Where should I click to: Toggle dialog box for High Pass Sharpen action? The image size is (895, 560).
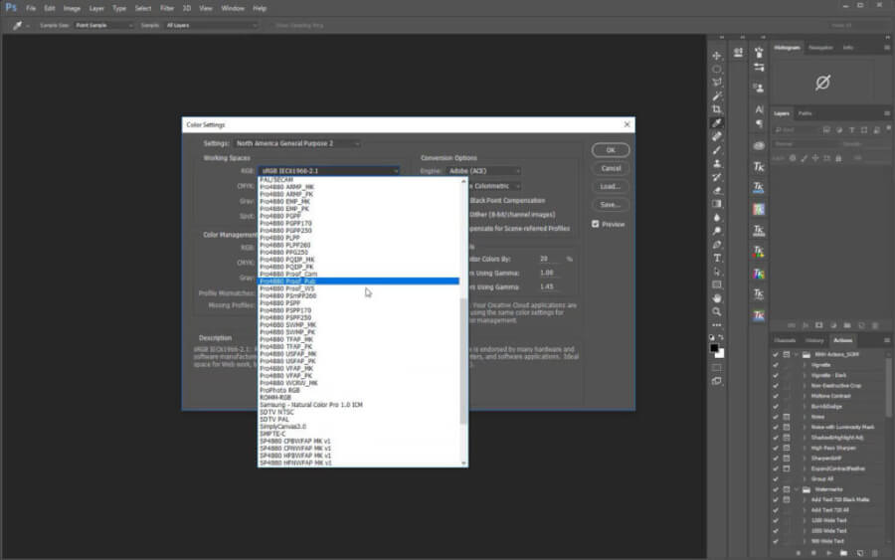click(x=786, y=449)
